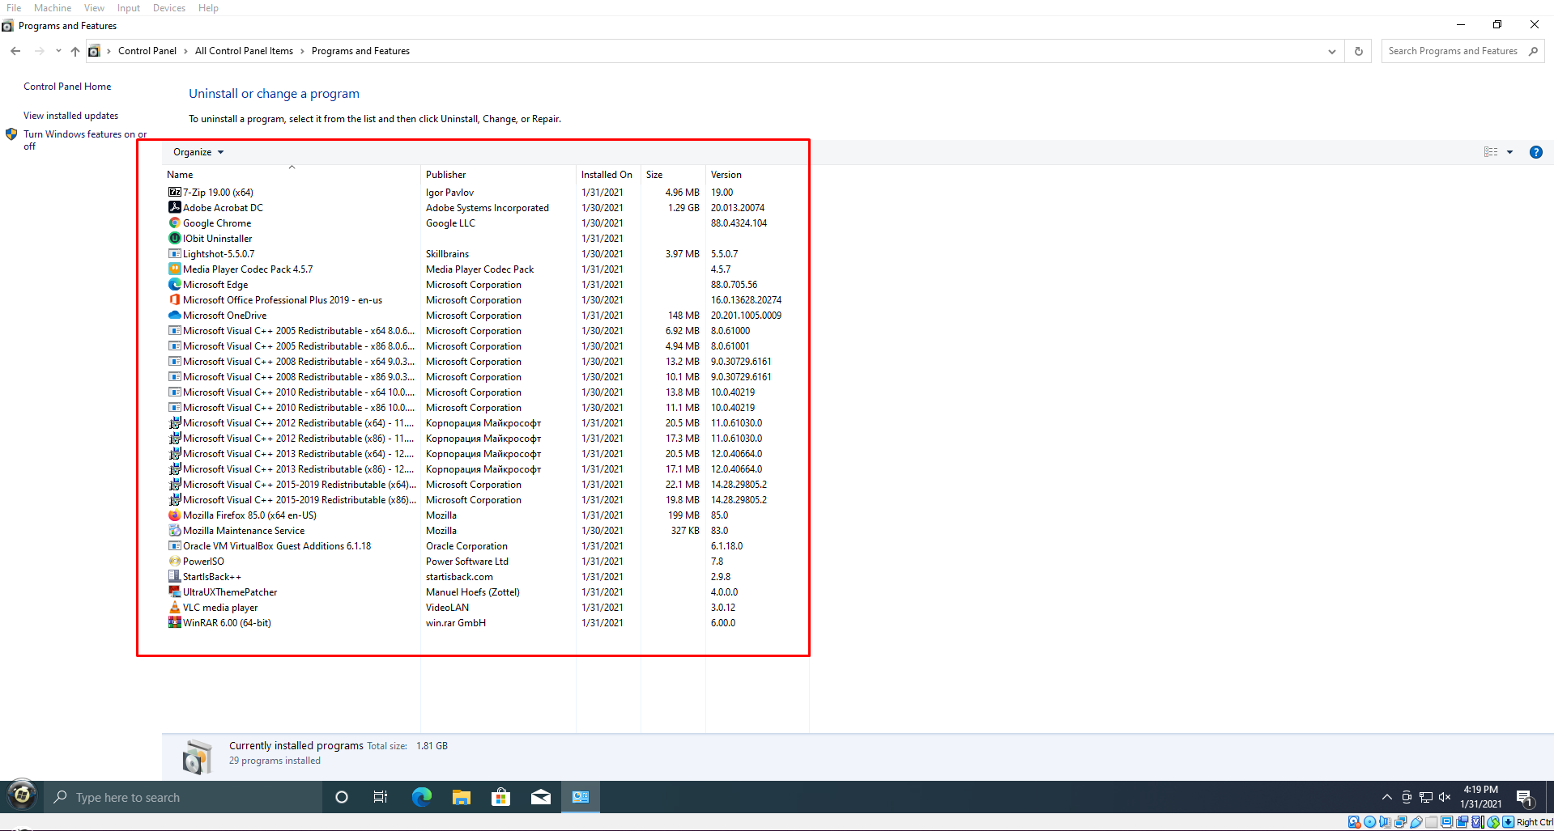Expand the view options dropdown arrow
This screenshot has width=1554, height=831.
(x=1509, y=152)
